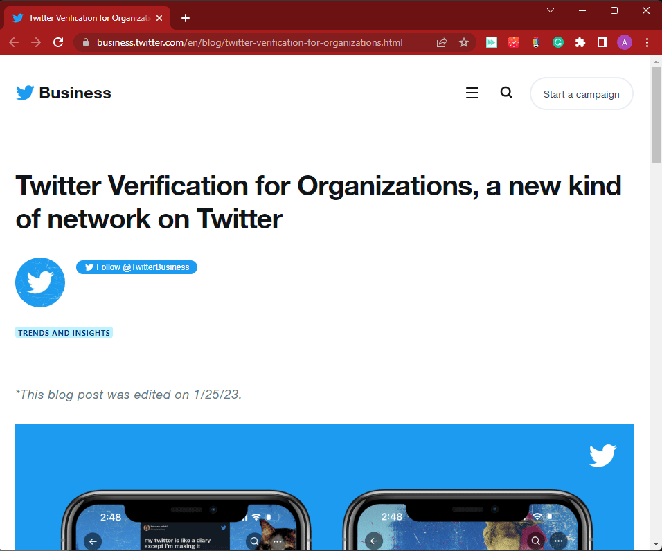Image resolution: width=662 pixels, height=551 pixels.
Task: Open the Trends and Insights tag
Action: 64,333
